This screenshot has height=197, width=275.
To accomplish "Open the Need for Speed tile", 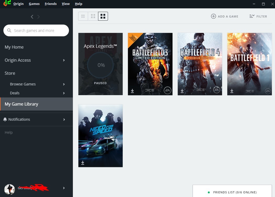I will pos(100,136).
